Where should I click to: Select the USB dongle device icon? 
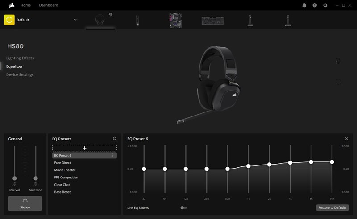click(x=138, y=20)
